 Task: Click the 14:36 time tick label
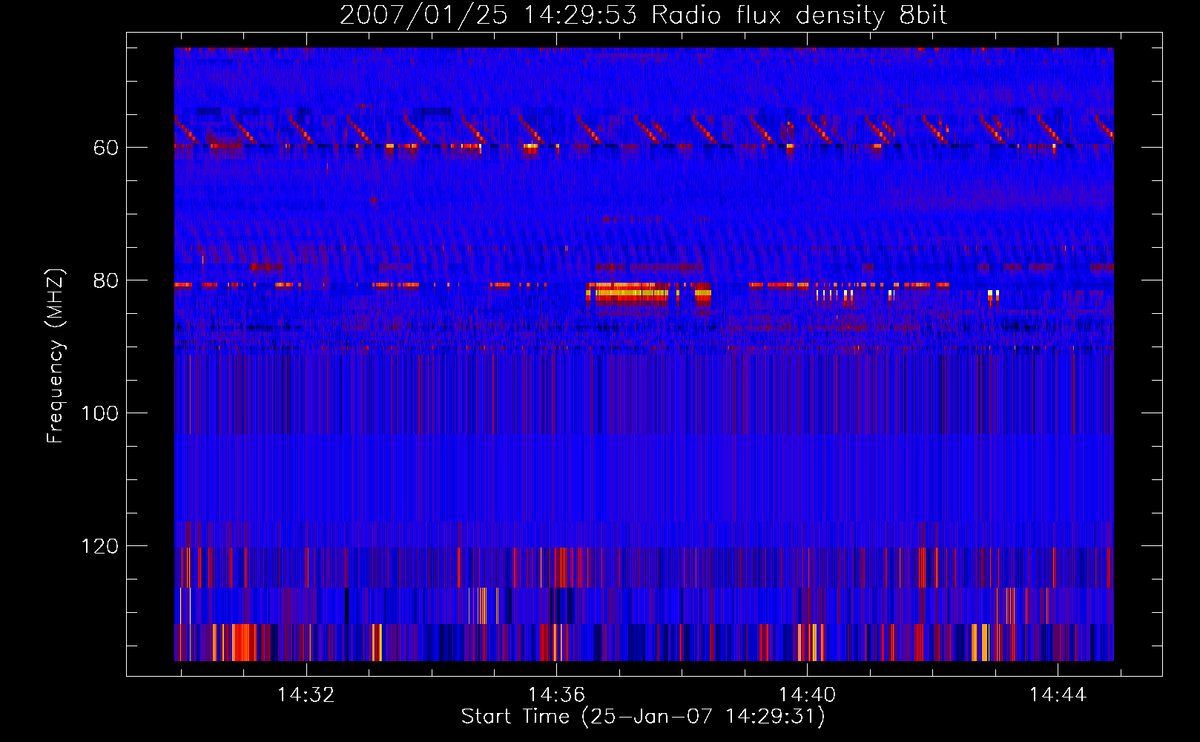[x=556, y=695]
